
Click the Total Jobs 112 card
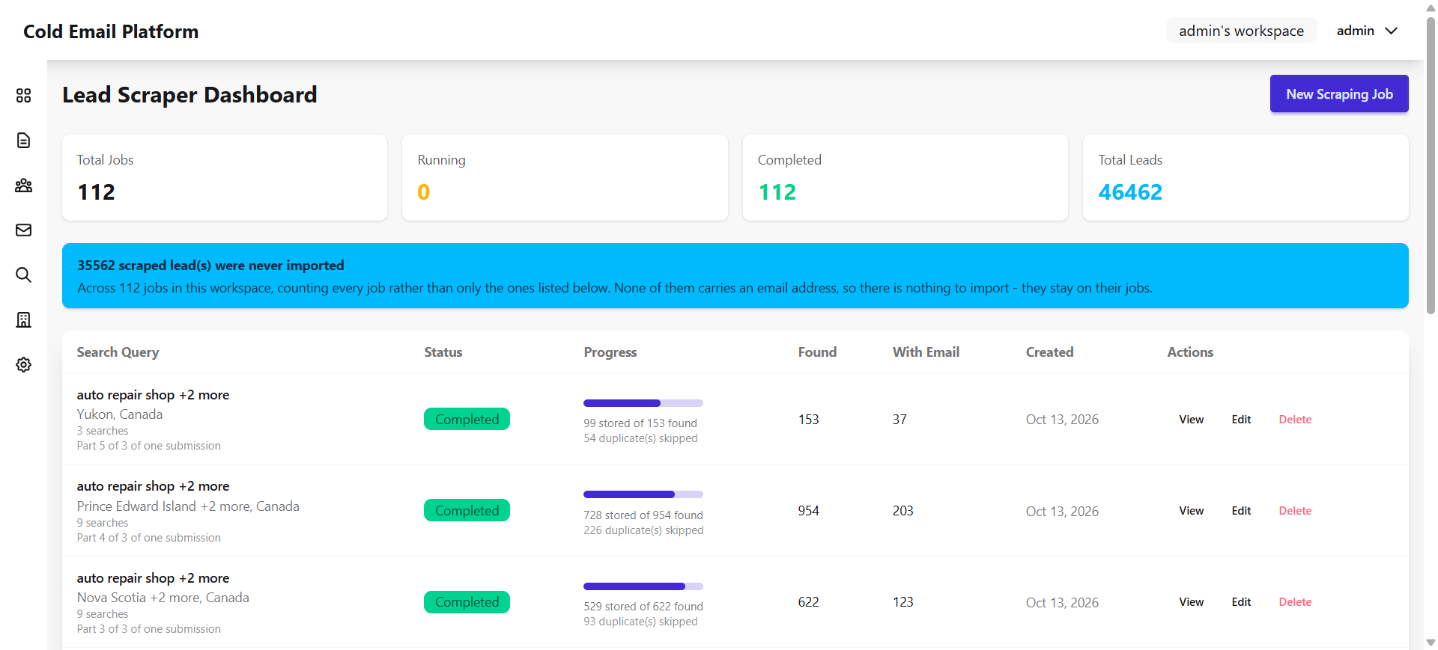point(225,177)
